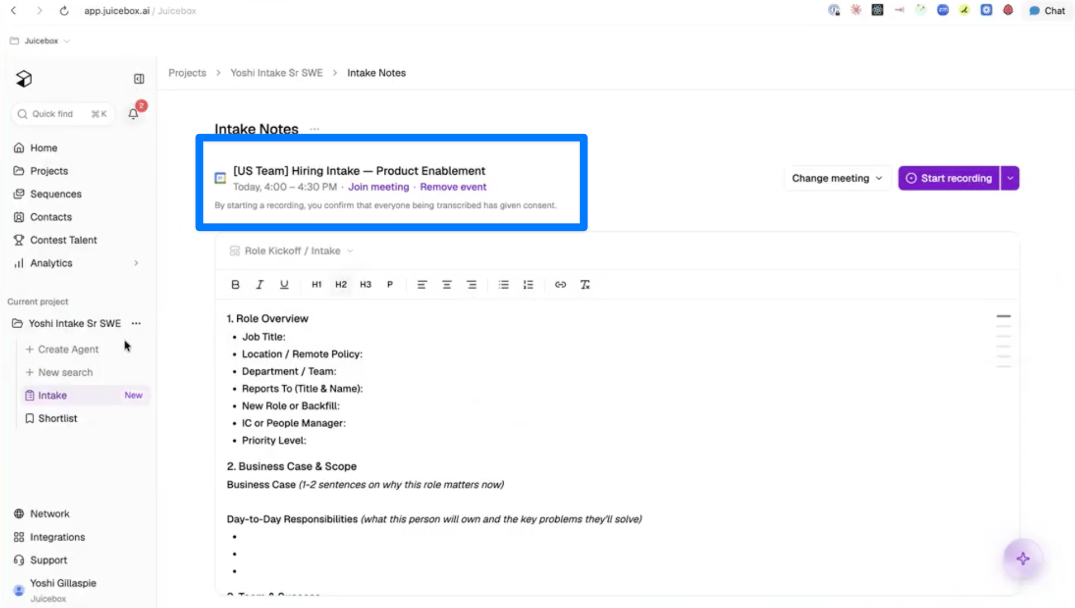Open the Shortlist item in project tree
Image resolution: width=1075 pixels, height=608 pixels.
[58, 418]
